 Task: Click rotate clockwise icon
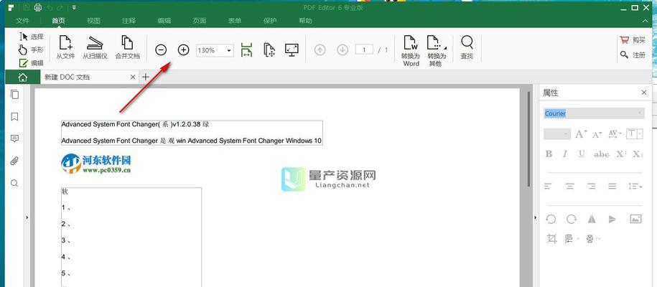point(571,219)
